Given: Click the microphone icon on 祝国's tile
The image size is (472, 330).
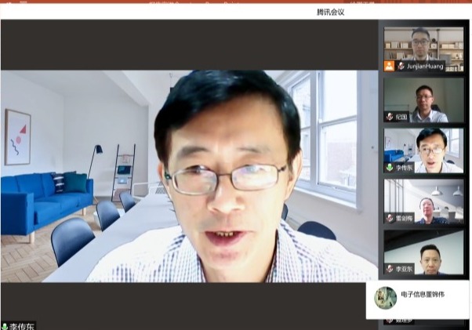Looking at the screenshot, I should coord(390,117).
